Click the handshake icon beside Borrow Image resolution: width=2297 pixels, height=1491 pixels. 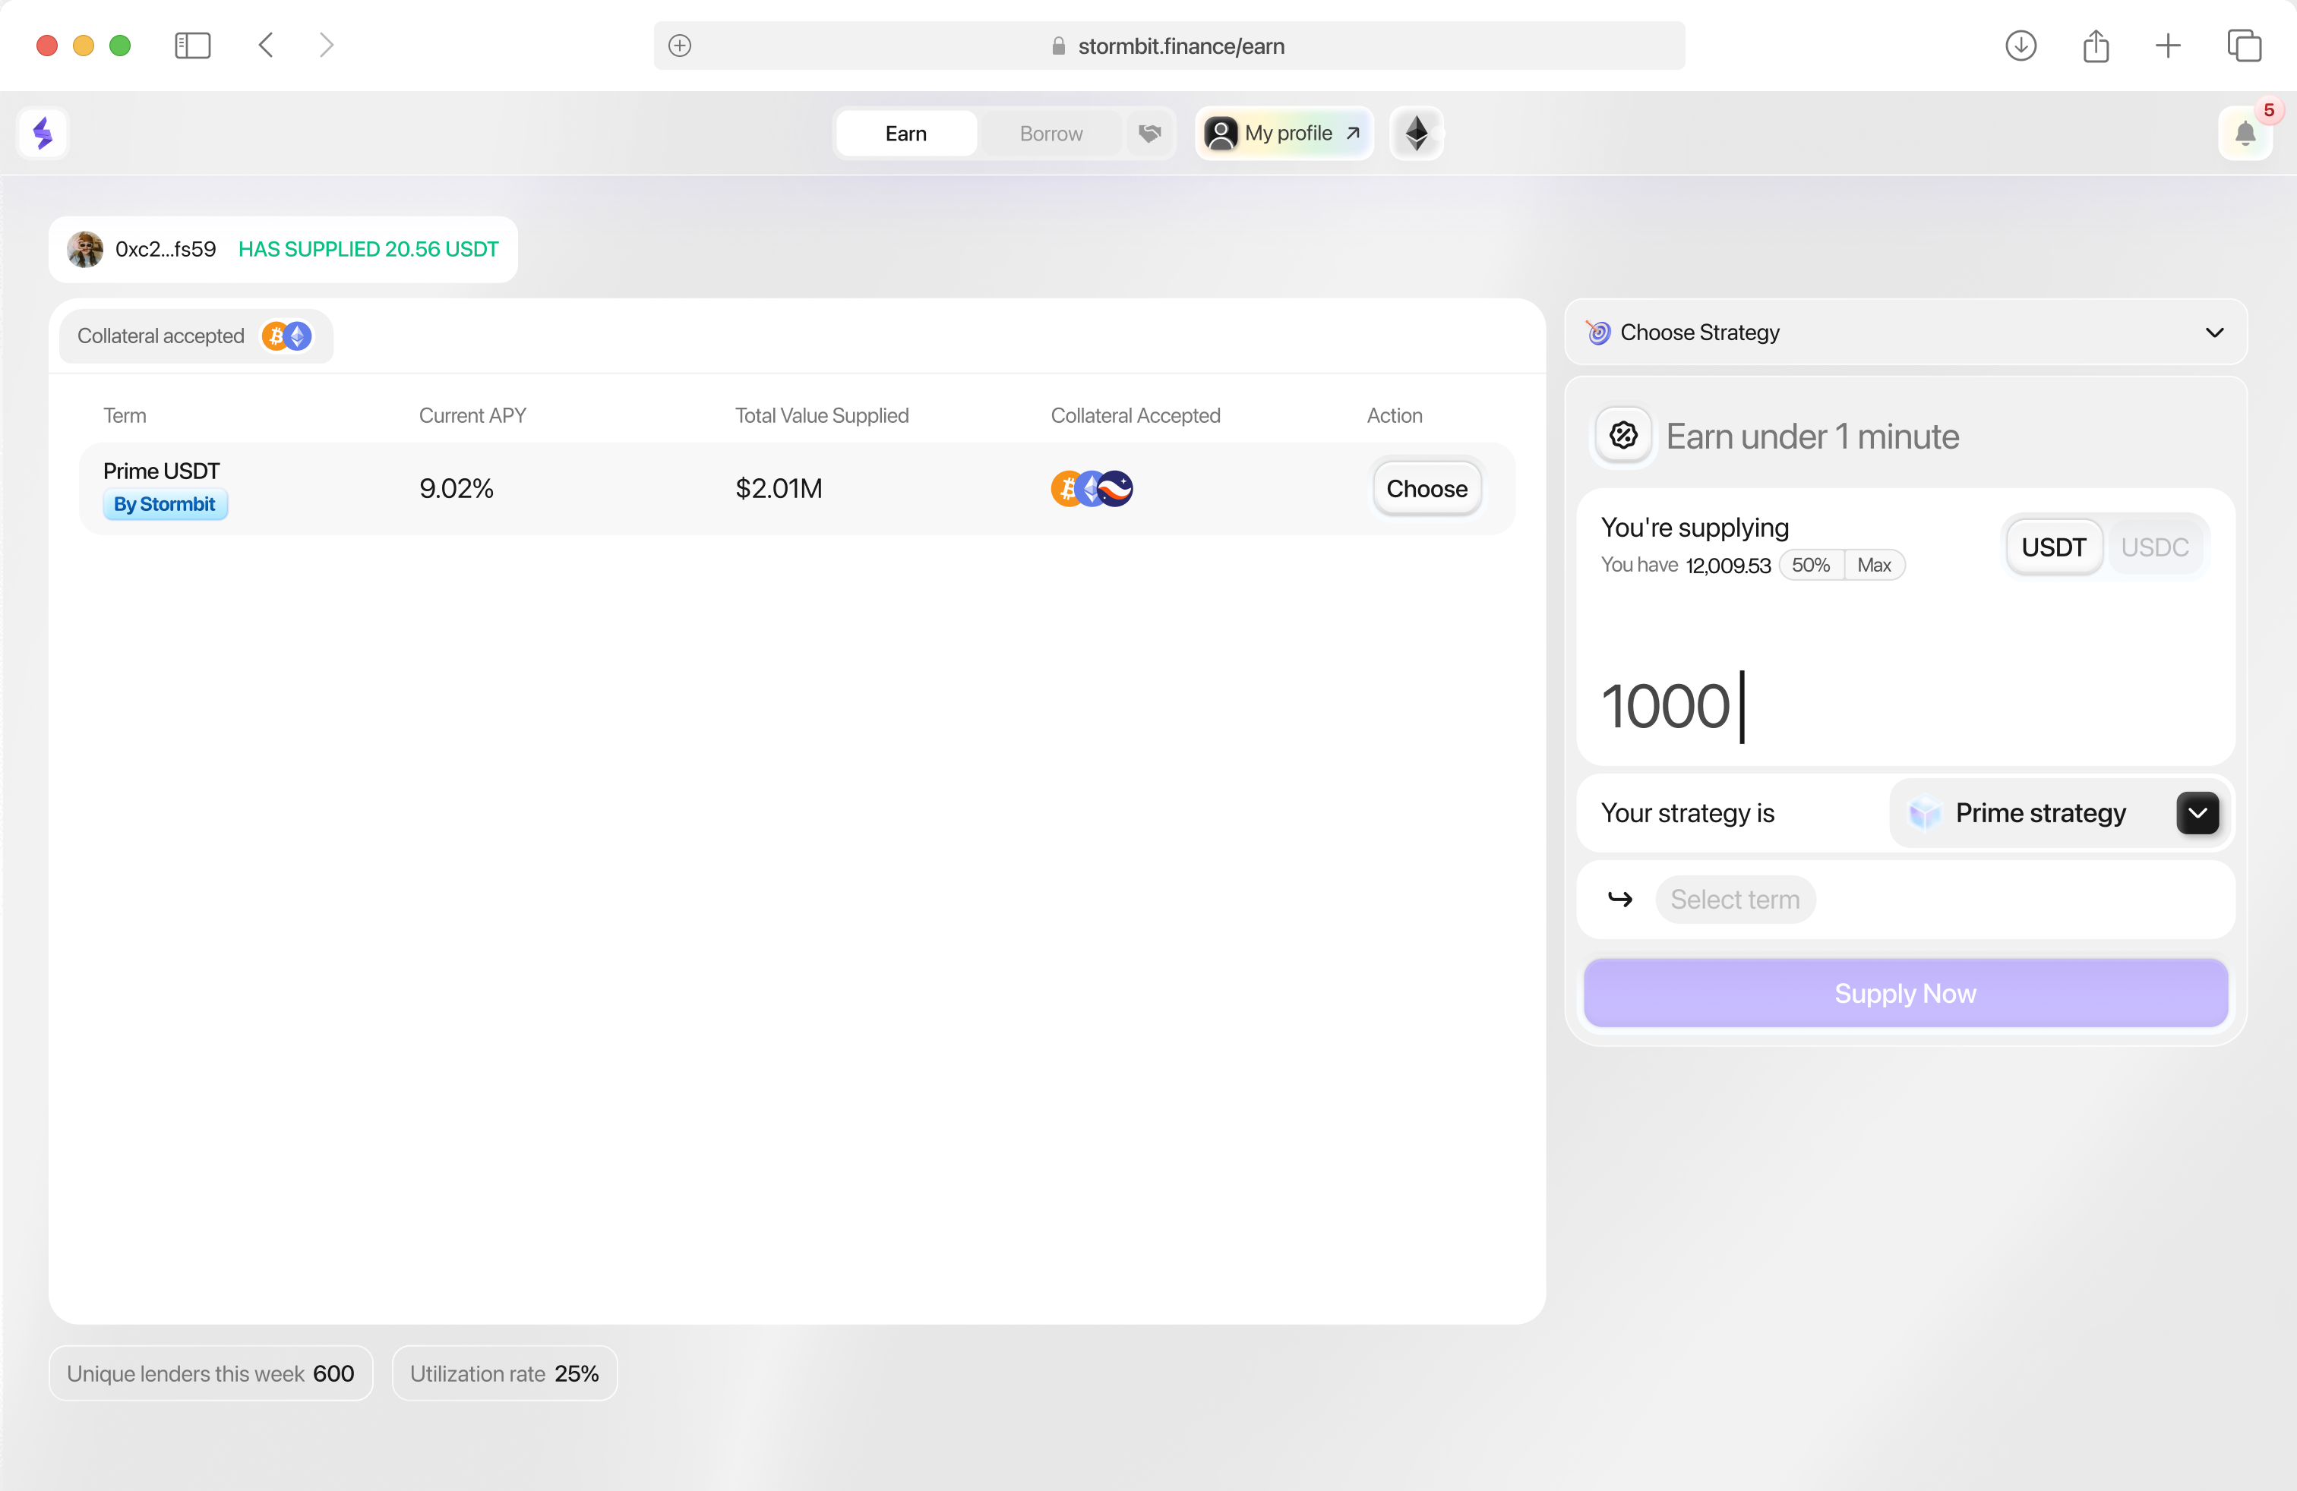1148,133
